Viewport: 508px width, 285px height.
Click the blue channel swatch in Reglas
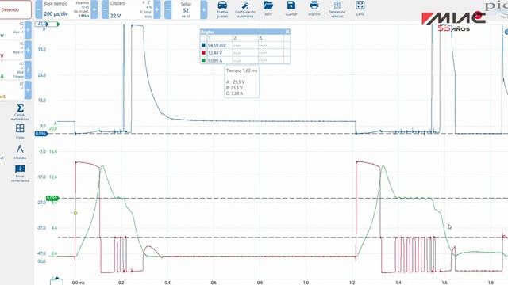203,45
